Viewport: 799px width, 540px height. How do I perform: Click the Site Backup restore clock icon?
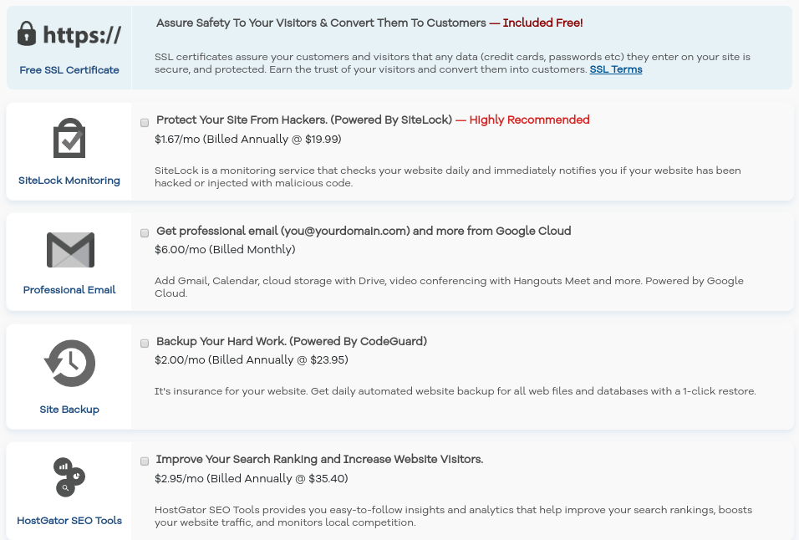(x=69, y=363)
